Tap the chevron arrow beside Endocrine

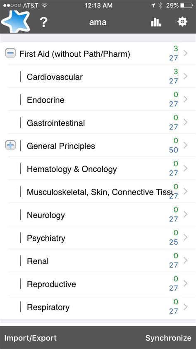(x=186, y=99)
